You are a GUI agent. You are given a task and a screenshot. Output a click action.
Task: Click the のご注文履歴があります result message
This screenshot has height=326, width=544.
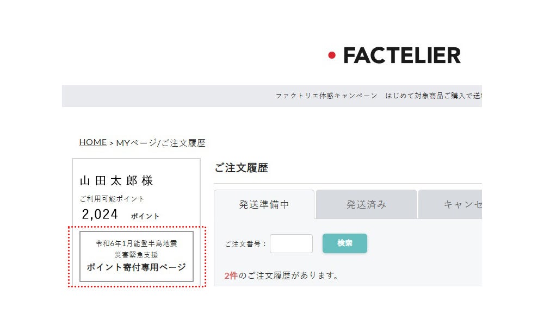pyautogui.click(x=288, y=276)
